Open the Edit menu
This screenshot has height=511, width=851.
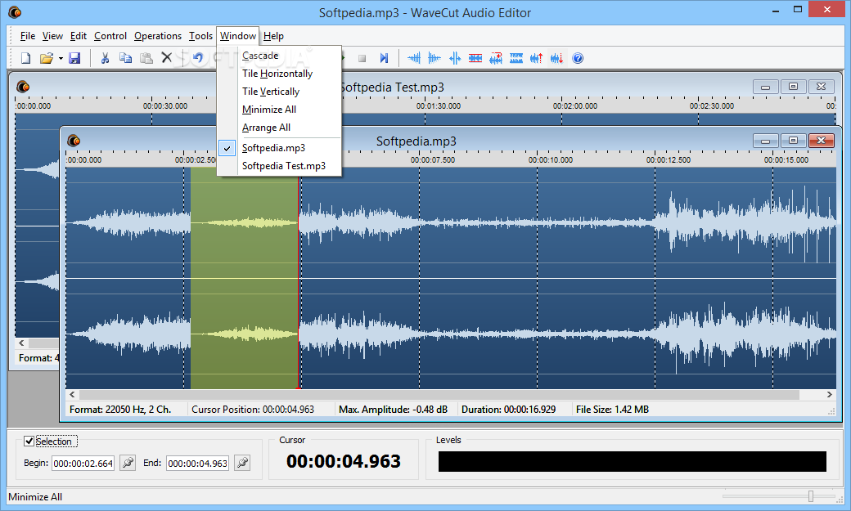79,36
